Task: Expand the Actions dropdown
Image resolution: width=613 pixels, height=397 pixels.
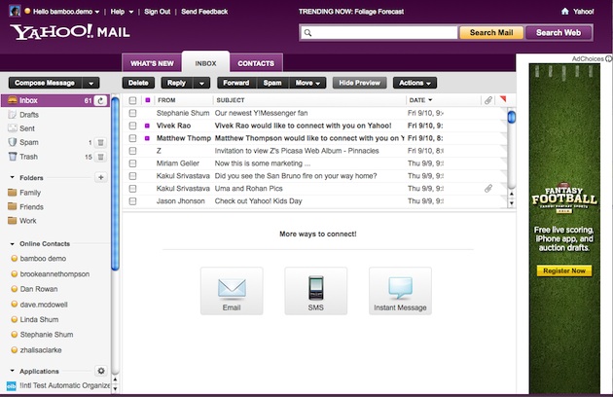Action: pos(415,83)
